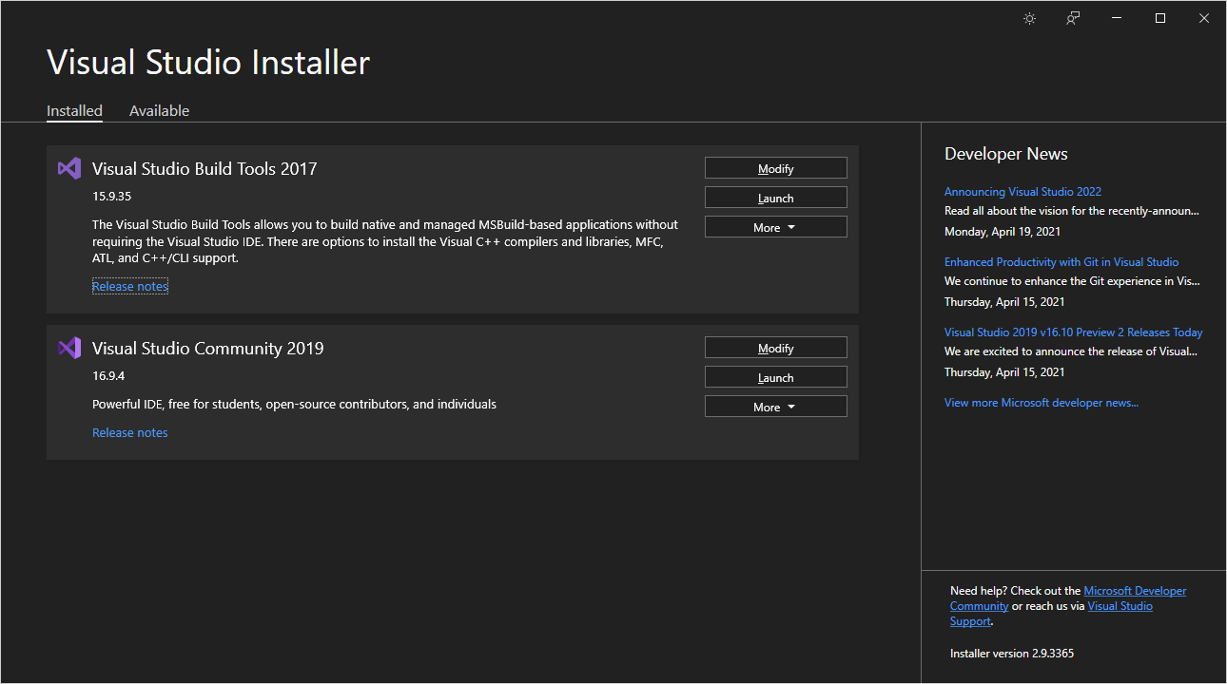Switch to the Available tab
1227x684 pixels.
click(159, 111)
